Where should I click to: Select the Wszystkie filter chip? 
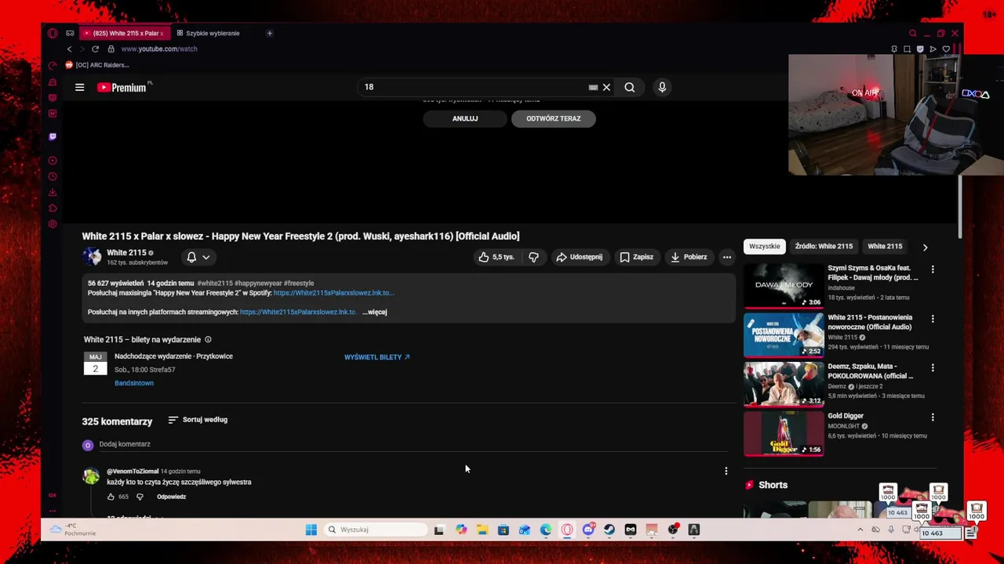764,246
